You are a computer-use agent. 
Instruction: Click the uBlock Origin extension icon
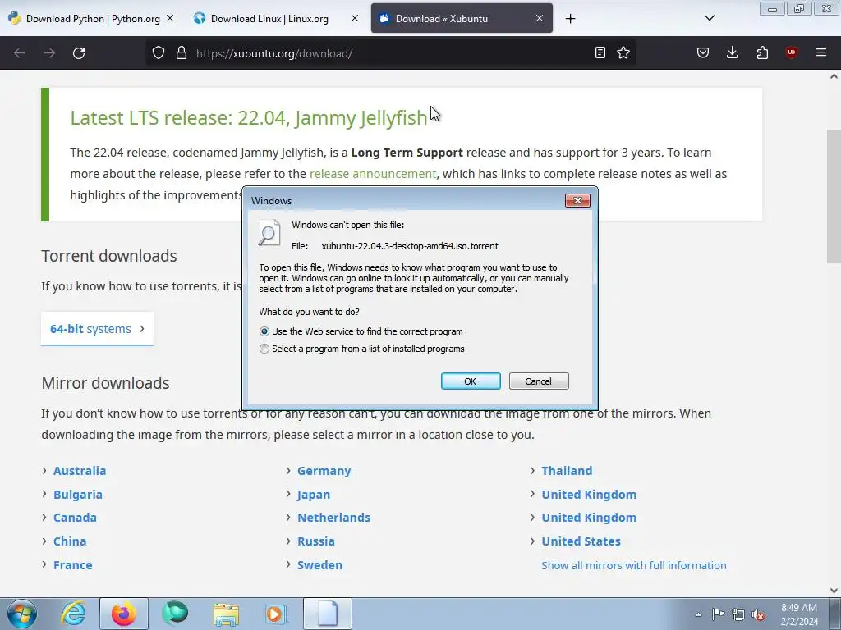point(791,52)
